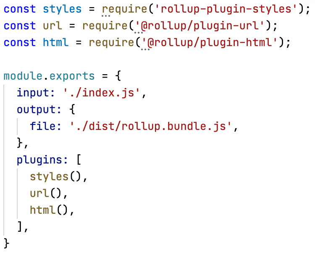The height and width of the screenshot is (254, 315).
Task: Click the const keyword before url
Action: coord(20,26)
